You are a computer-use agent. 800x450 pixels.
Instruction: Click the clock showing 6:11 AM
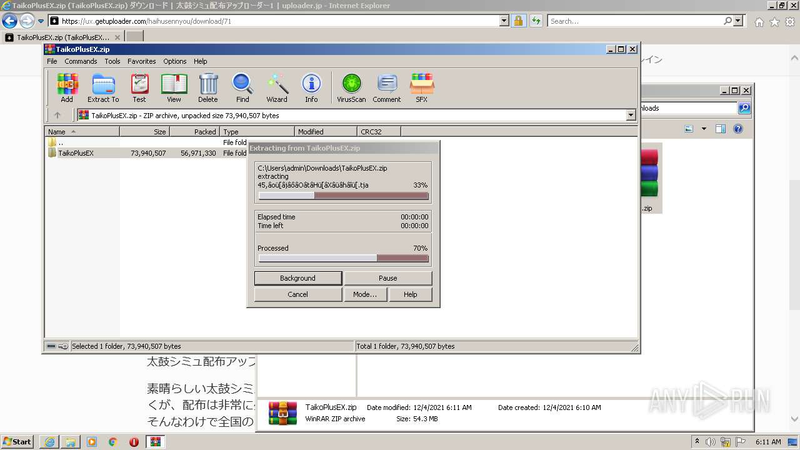(768, 442)
